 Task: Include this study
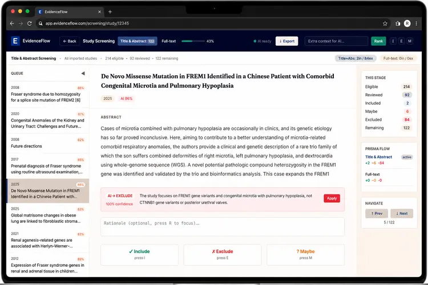[139, 255]
